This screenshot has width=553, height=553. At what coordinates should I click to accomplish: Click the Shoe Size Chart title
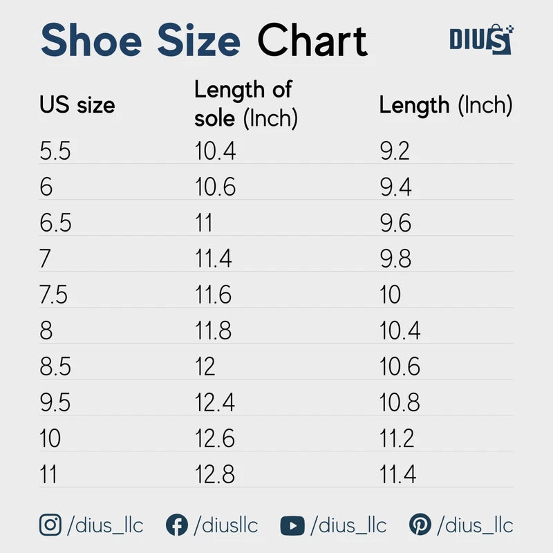[x=204, y=40]
